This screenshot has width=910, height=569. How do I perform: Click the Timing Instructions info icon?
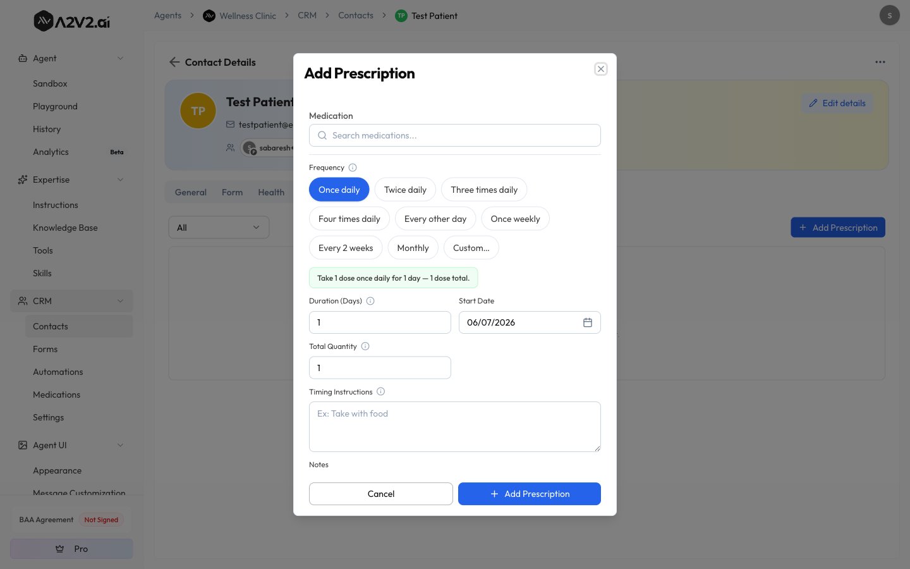(380, 392)
